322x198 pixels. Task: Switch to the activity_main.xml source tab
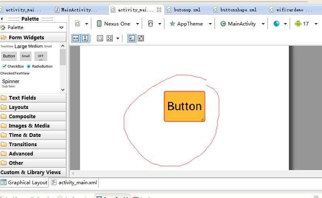click(74, 182)
